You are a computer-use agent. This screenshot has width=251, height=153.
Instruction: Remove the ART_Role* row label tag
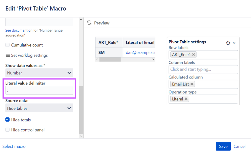tap(193, 54)
